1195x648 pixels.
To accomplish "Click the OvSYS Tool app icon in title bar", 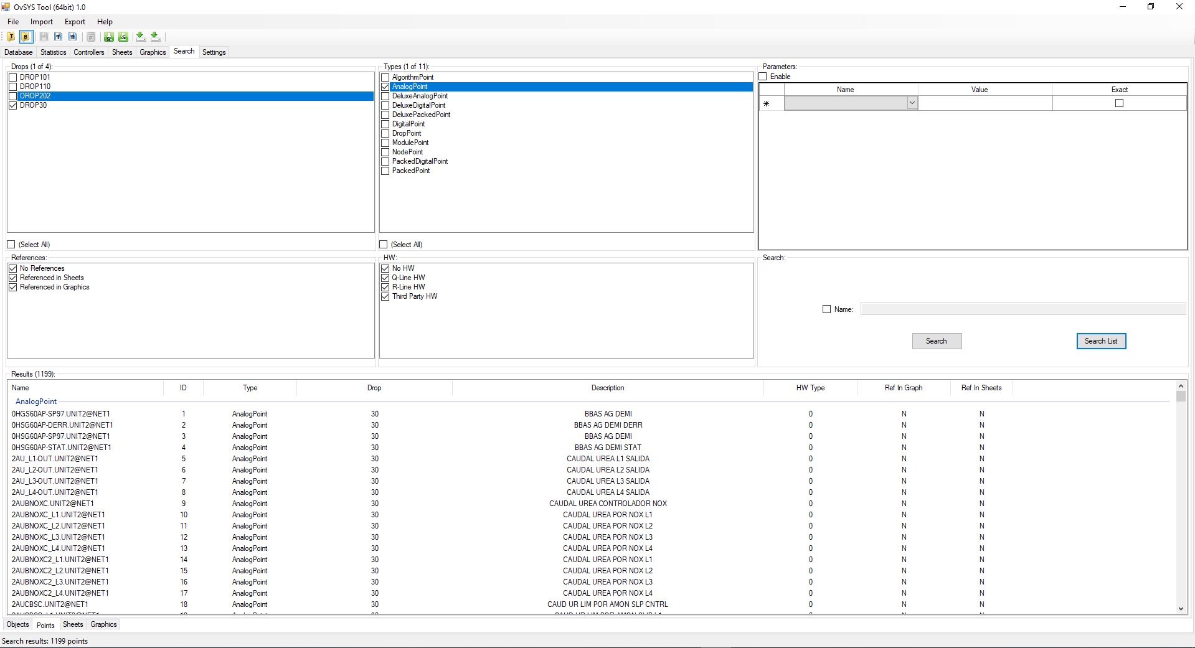I will 6,7.
